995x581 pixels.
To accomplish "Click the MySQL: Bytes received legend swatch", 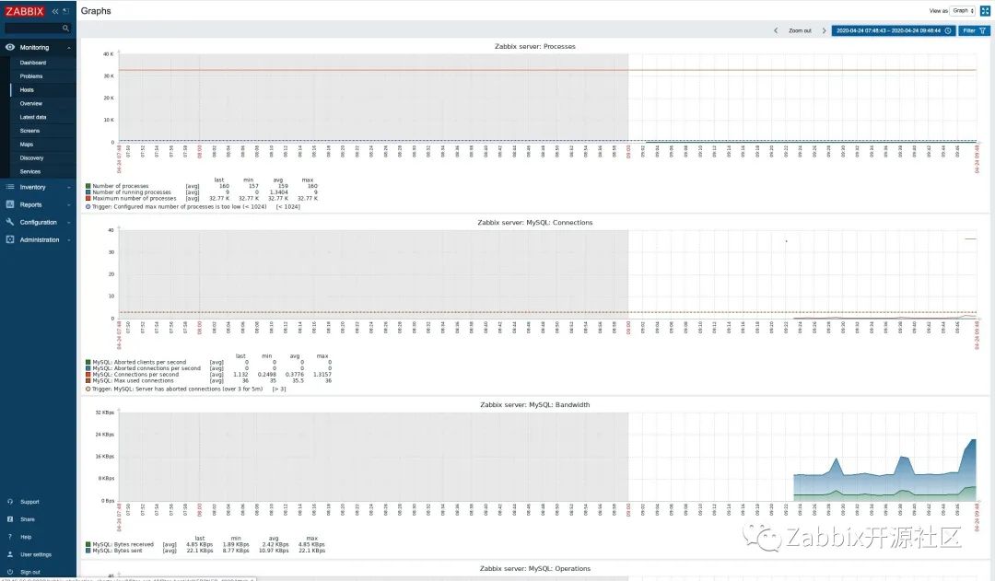I will tap(88, 544).
